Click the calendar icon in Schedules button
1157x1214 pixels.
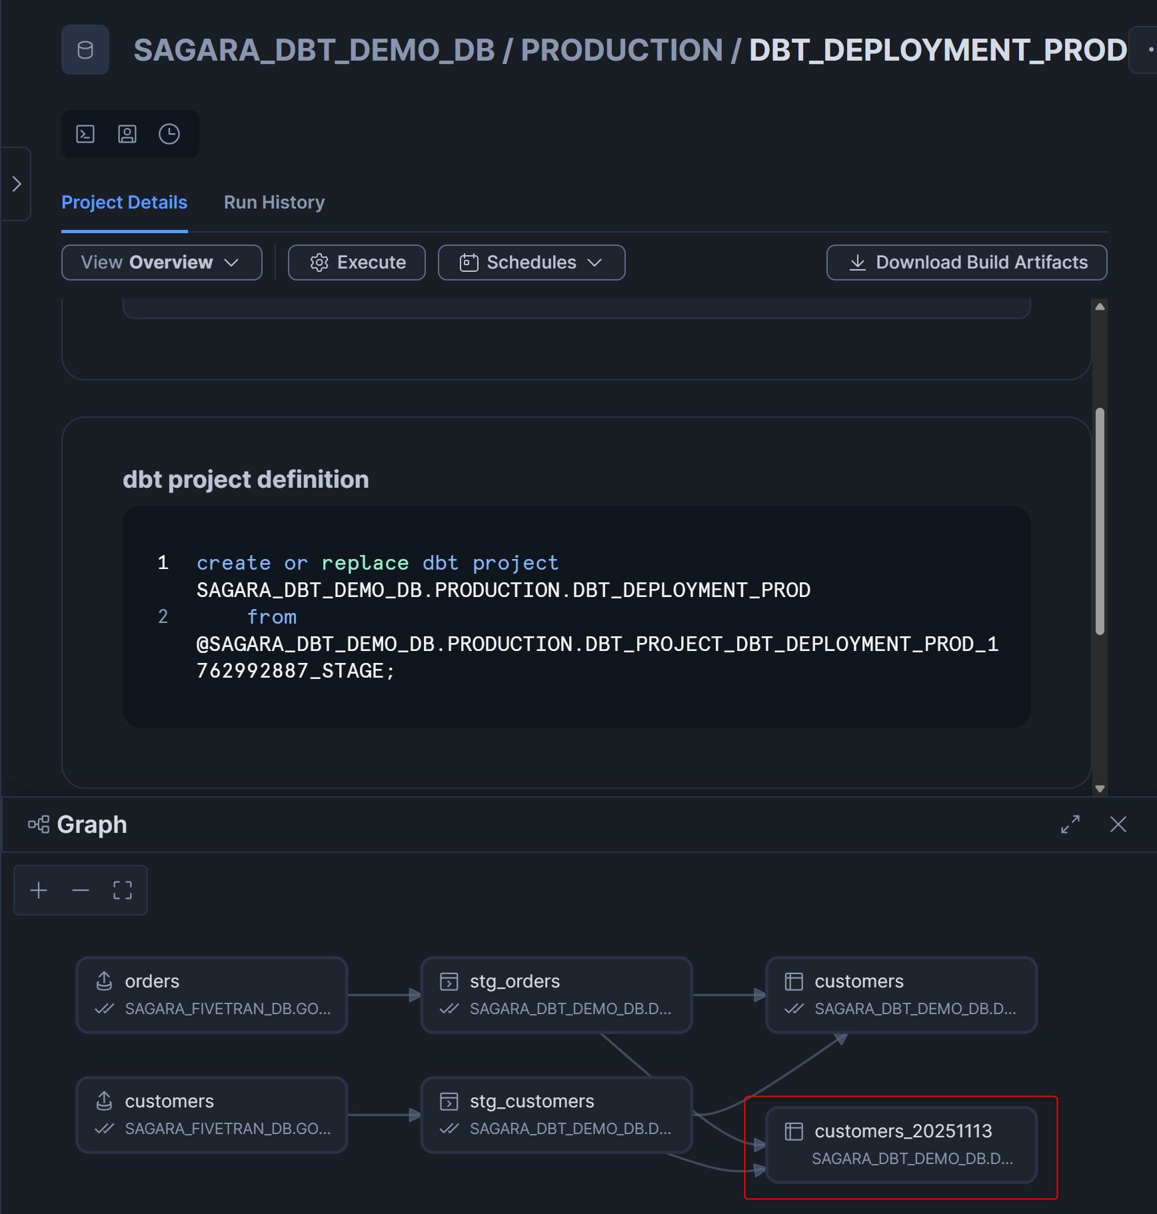tap(469, 263)
